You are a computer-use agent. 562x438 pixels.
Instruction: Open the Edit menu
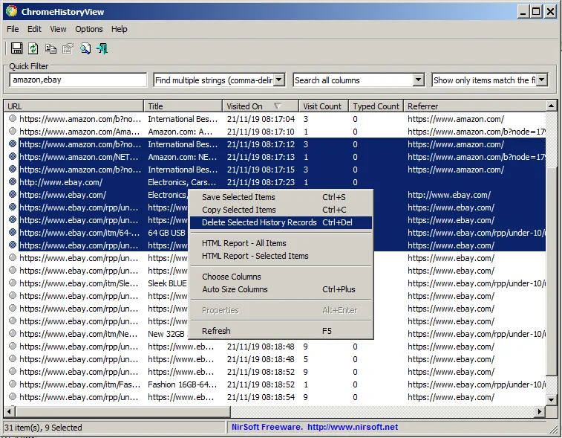tap(34, 29)
